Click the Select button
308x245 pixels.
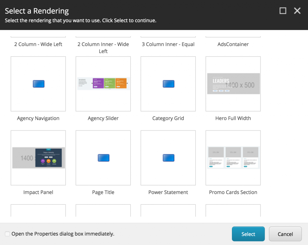click(x=248, y=234)
